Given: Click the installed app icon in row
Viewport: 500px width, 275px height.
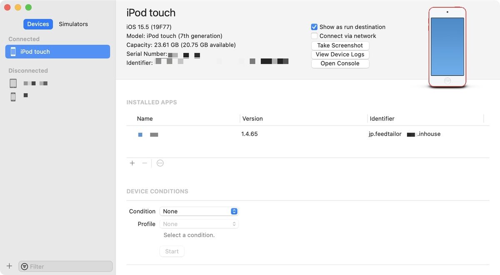Looking at the screenshot, I should click(140, 135).
